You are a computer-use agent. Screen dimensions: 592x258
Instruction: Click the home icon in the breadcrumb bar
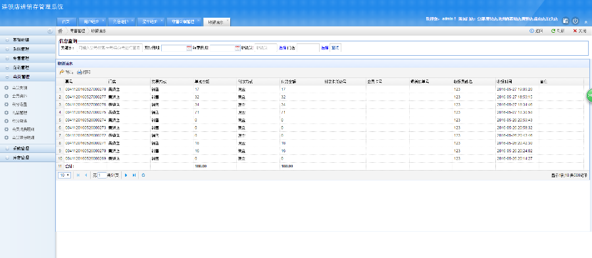coord(60,32)
